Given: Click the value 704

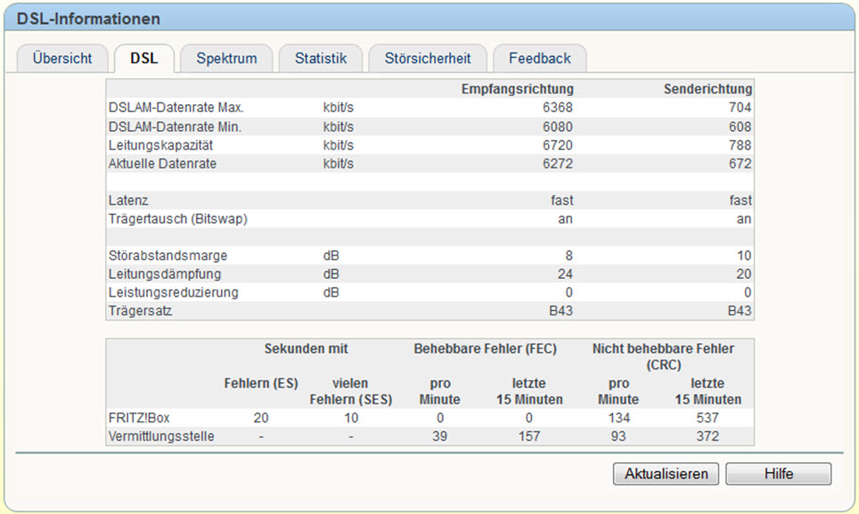Looking at the screenshot, I should (740, 107).
